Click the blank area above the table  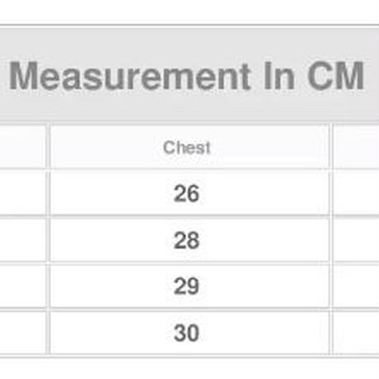click(x=189, y=12)
